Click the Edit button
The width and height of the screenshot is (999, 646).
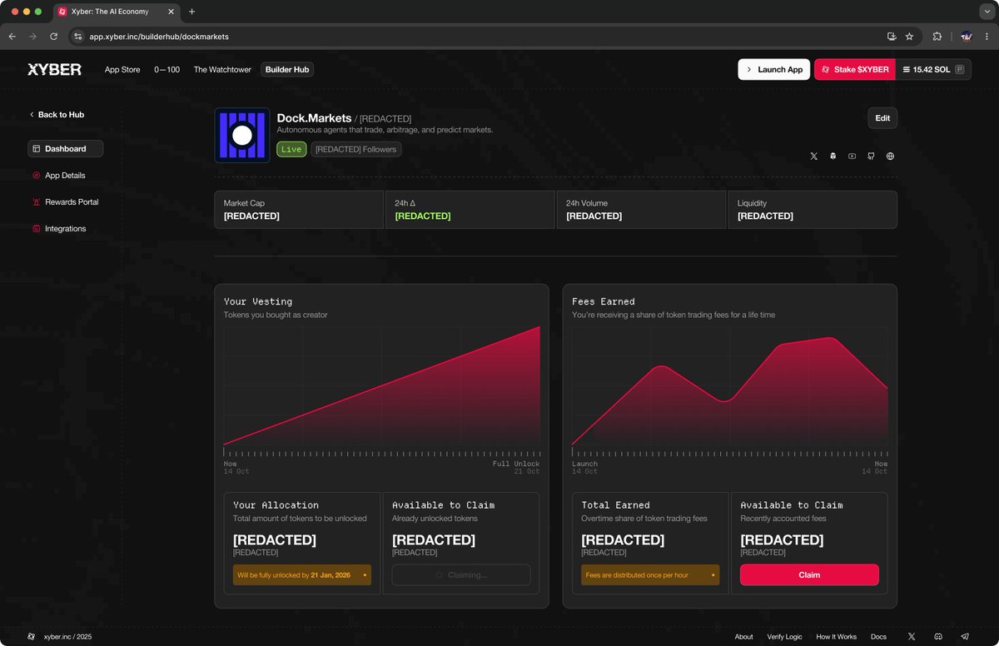(882, 118)
